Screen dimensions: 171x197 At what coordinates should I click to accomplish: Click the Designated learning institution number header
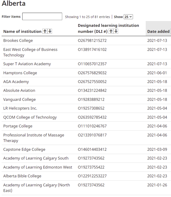(x=108, y=28)
